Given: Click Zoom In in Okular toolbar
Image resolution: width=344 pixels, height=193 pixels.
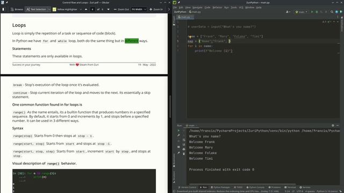Looking at the screenshot, I should click(x=156, y=10).
